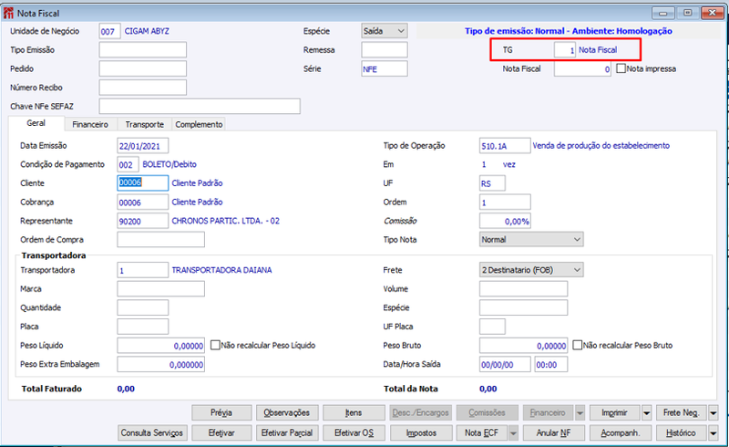The width and height of the screenshot is (729, 447).
Task: Expand the Frete Neg. button arrow
Action: pos(714,412)
